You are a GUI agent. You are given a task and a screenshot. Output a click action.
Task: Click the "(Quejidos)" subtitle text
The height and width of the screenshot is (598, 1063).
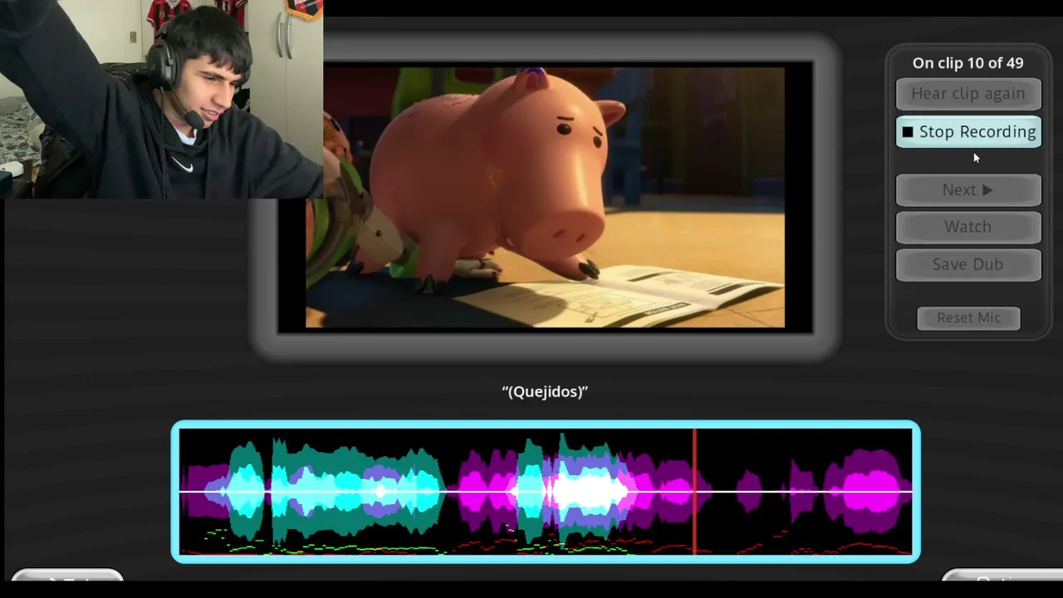545,391
